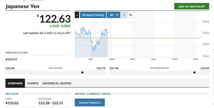Click the 52 week high 125.04

[205, 68]
